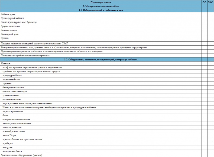The height and width of the screenshot is (157, 214).
Task: Click the СО cell for "медицинские банки"
Action: 205,151
